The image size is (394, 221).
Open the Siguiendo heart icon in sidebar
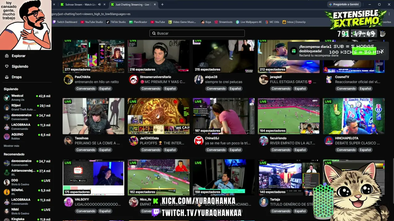(7, 66)
